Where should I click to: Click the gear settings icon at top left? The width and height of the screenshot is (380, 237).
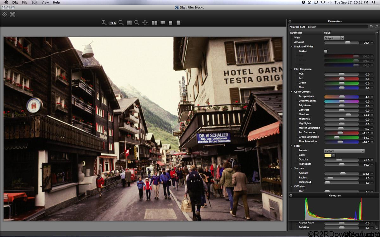click(x=4, y=14)
